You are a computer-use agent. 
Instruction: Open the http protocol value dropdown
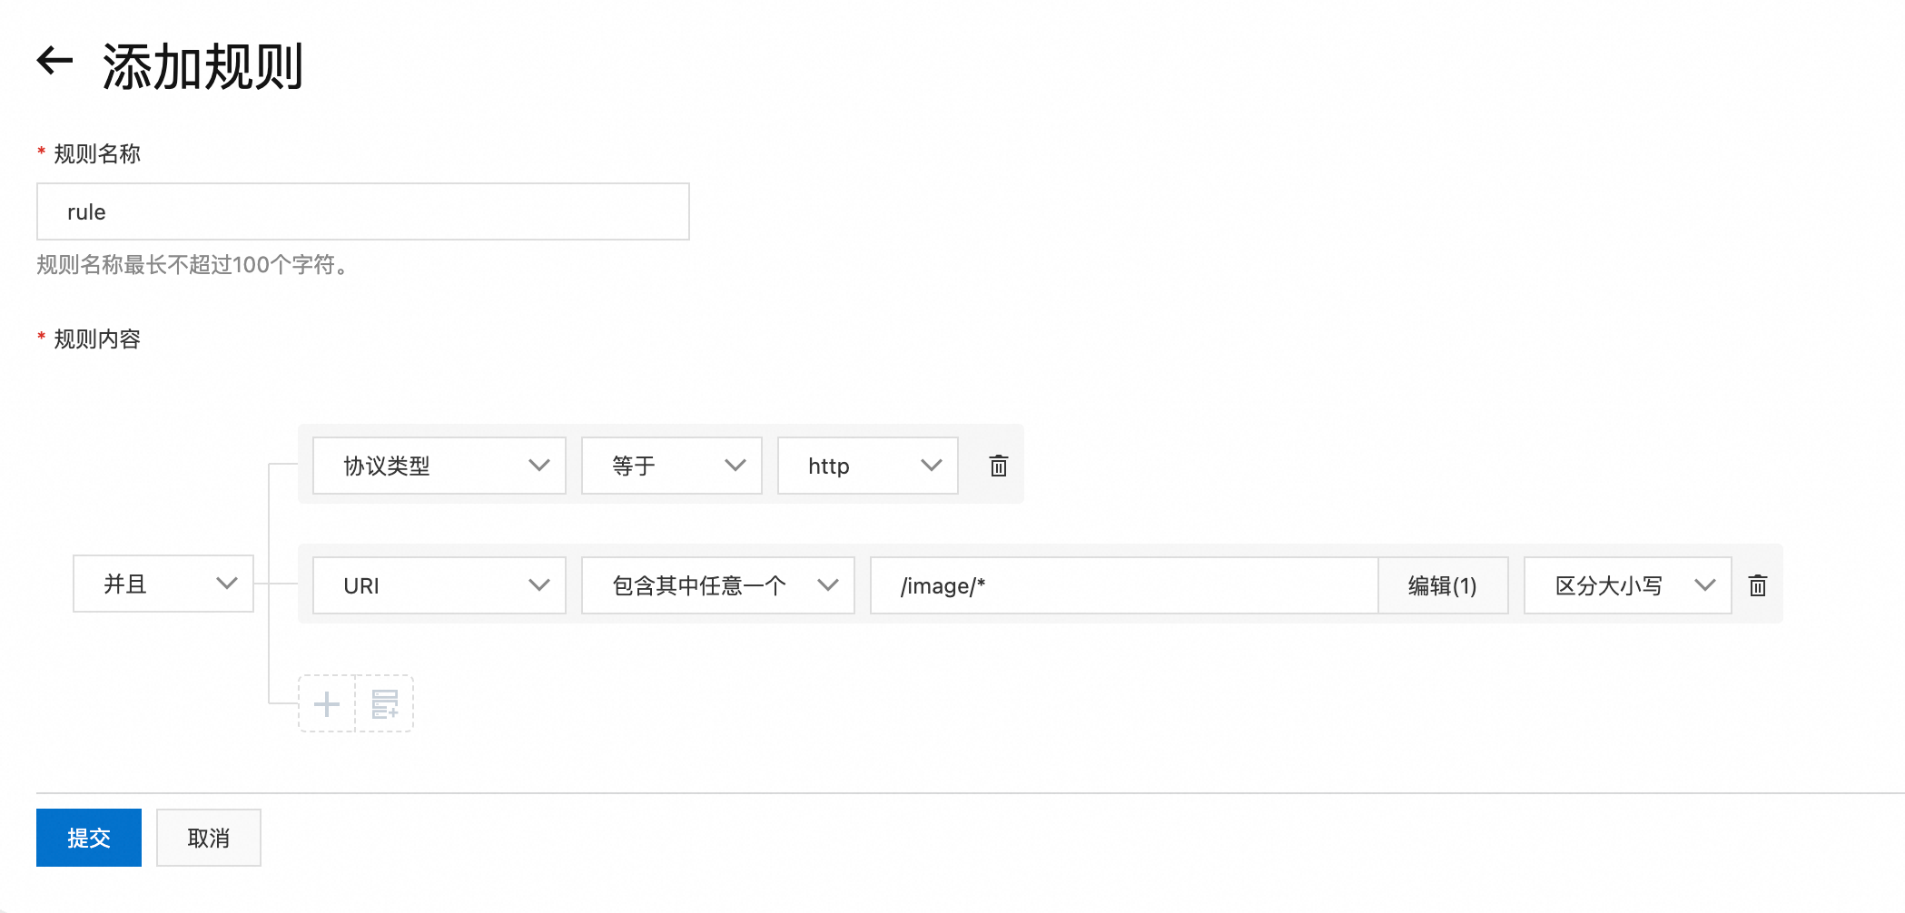(x=868, y=466)
